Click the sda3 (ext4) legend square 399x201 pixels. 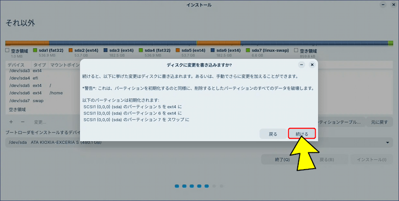(x=106, y=50)
